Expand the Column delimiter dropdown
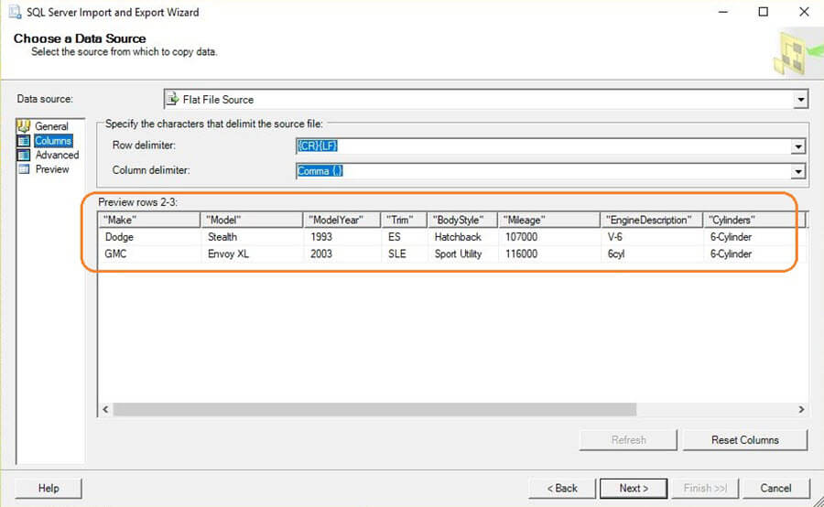The width and height of the screenshot is (824, 507). pos(798,171)
